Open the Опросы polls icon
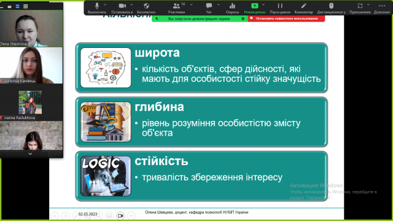This screenshot has width=393, height=221. coord(232,8)
